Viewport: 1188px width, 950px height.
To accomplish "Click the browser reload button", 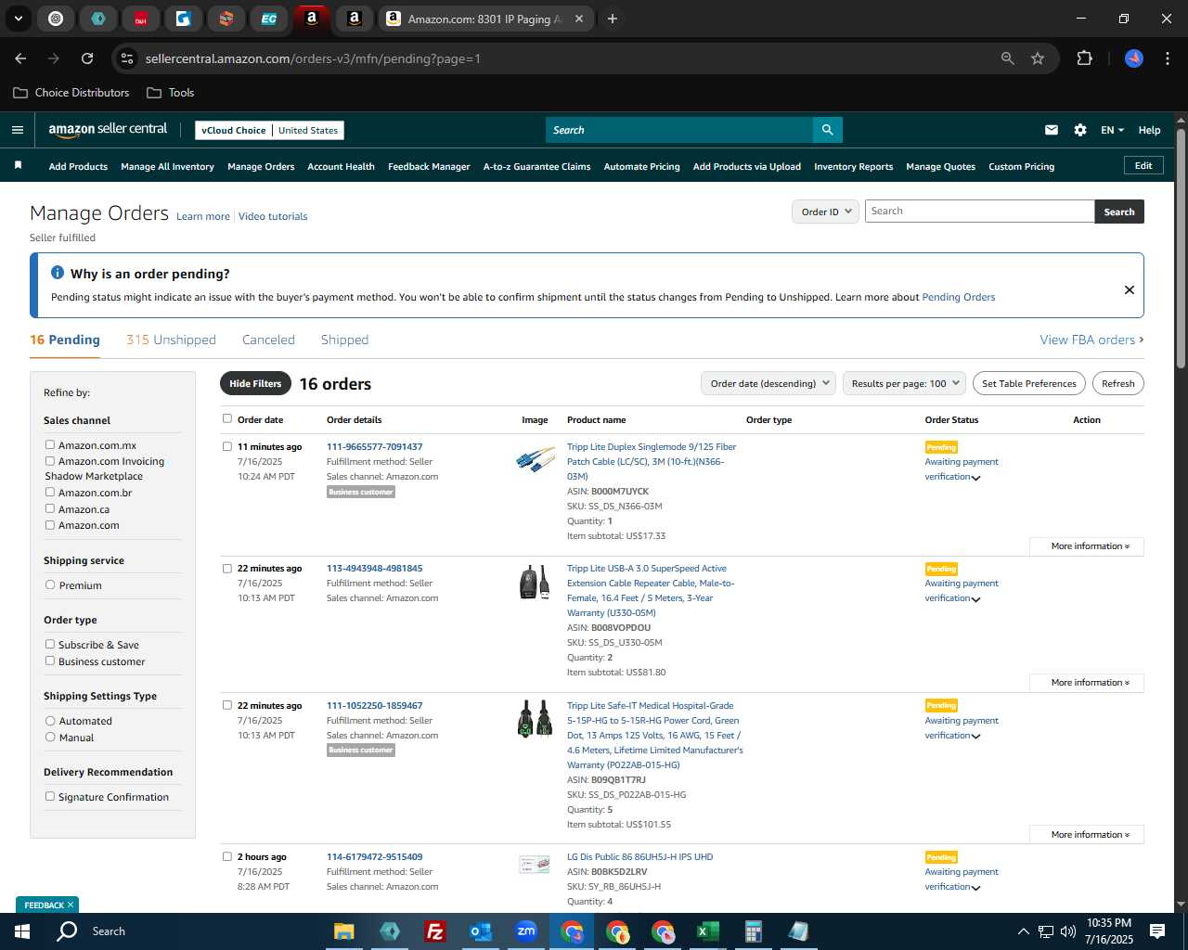I will [x=87, y=58].
